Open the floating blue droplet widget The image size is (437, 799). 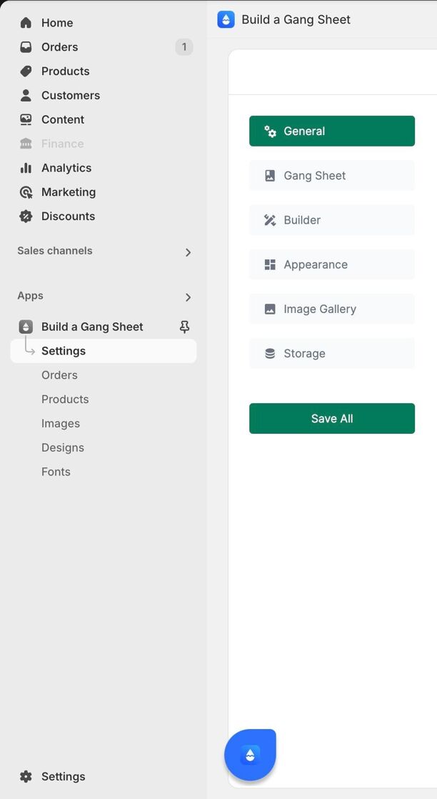(250, 755)
